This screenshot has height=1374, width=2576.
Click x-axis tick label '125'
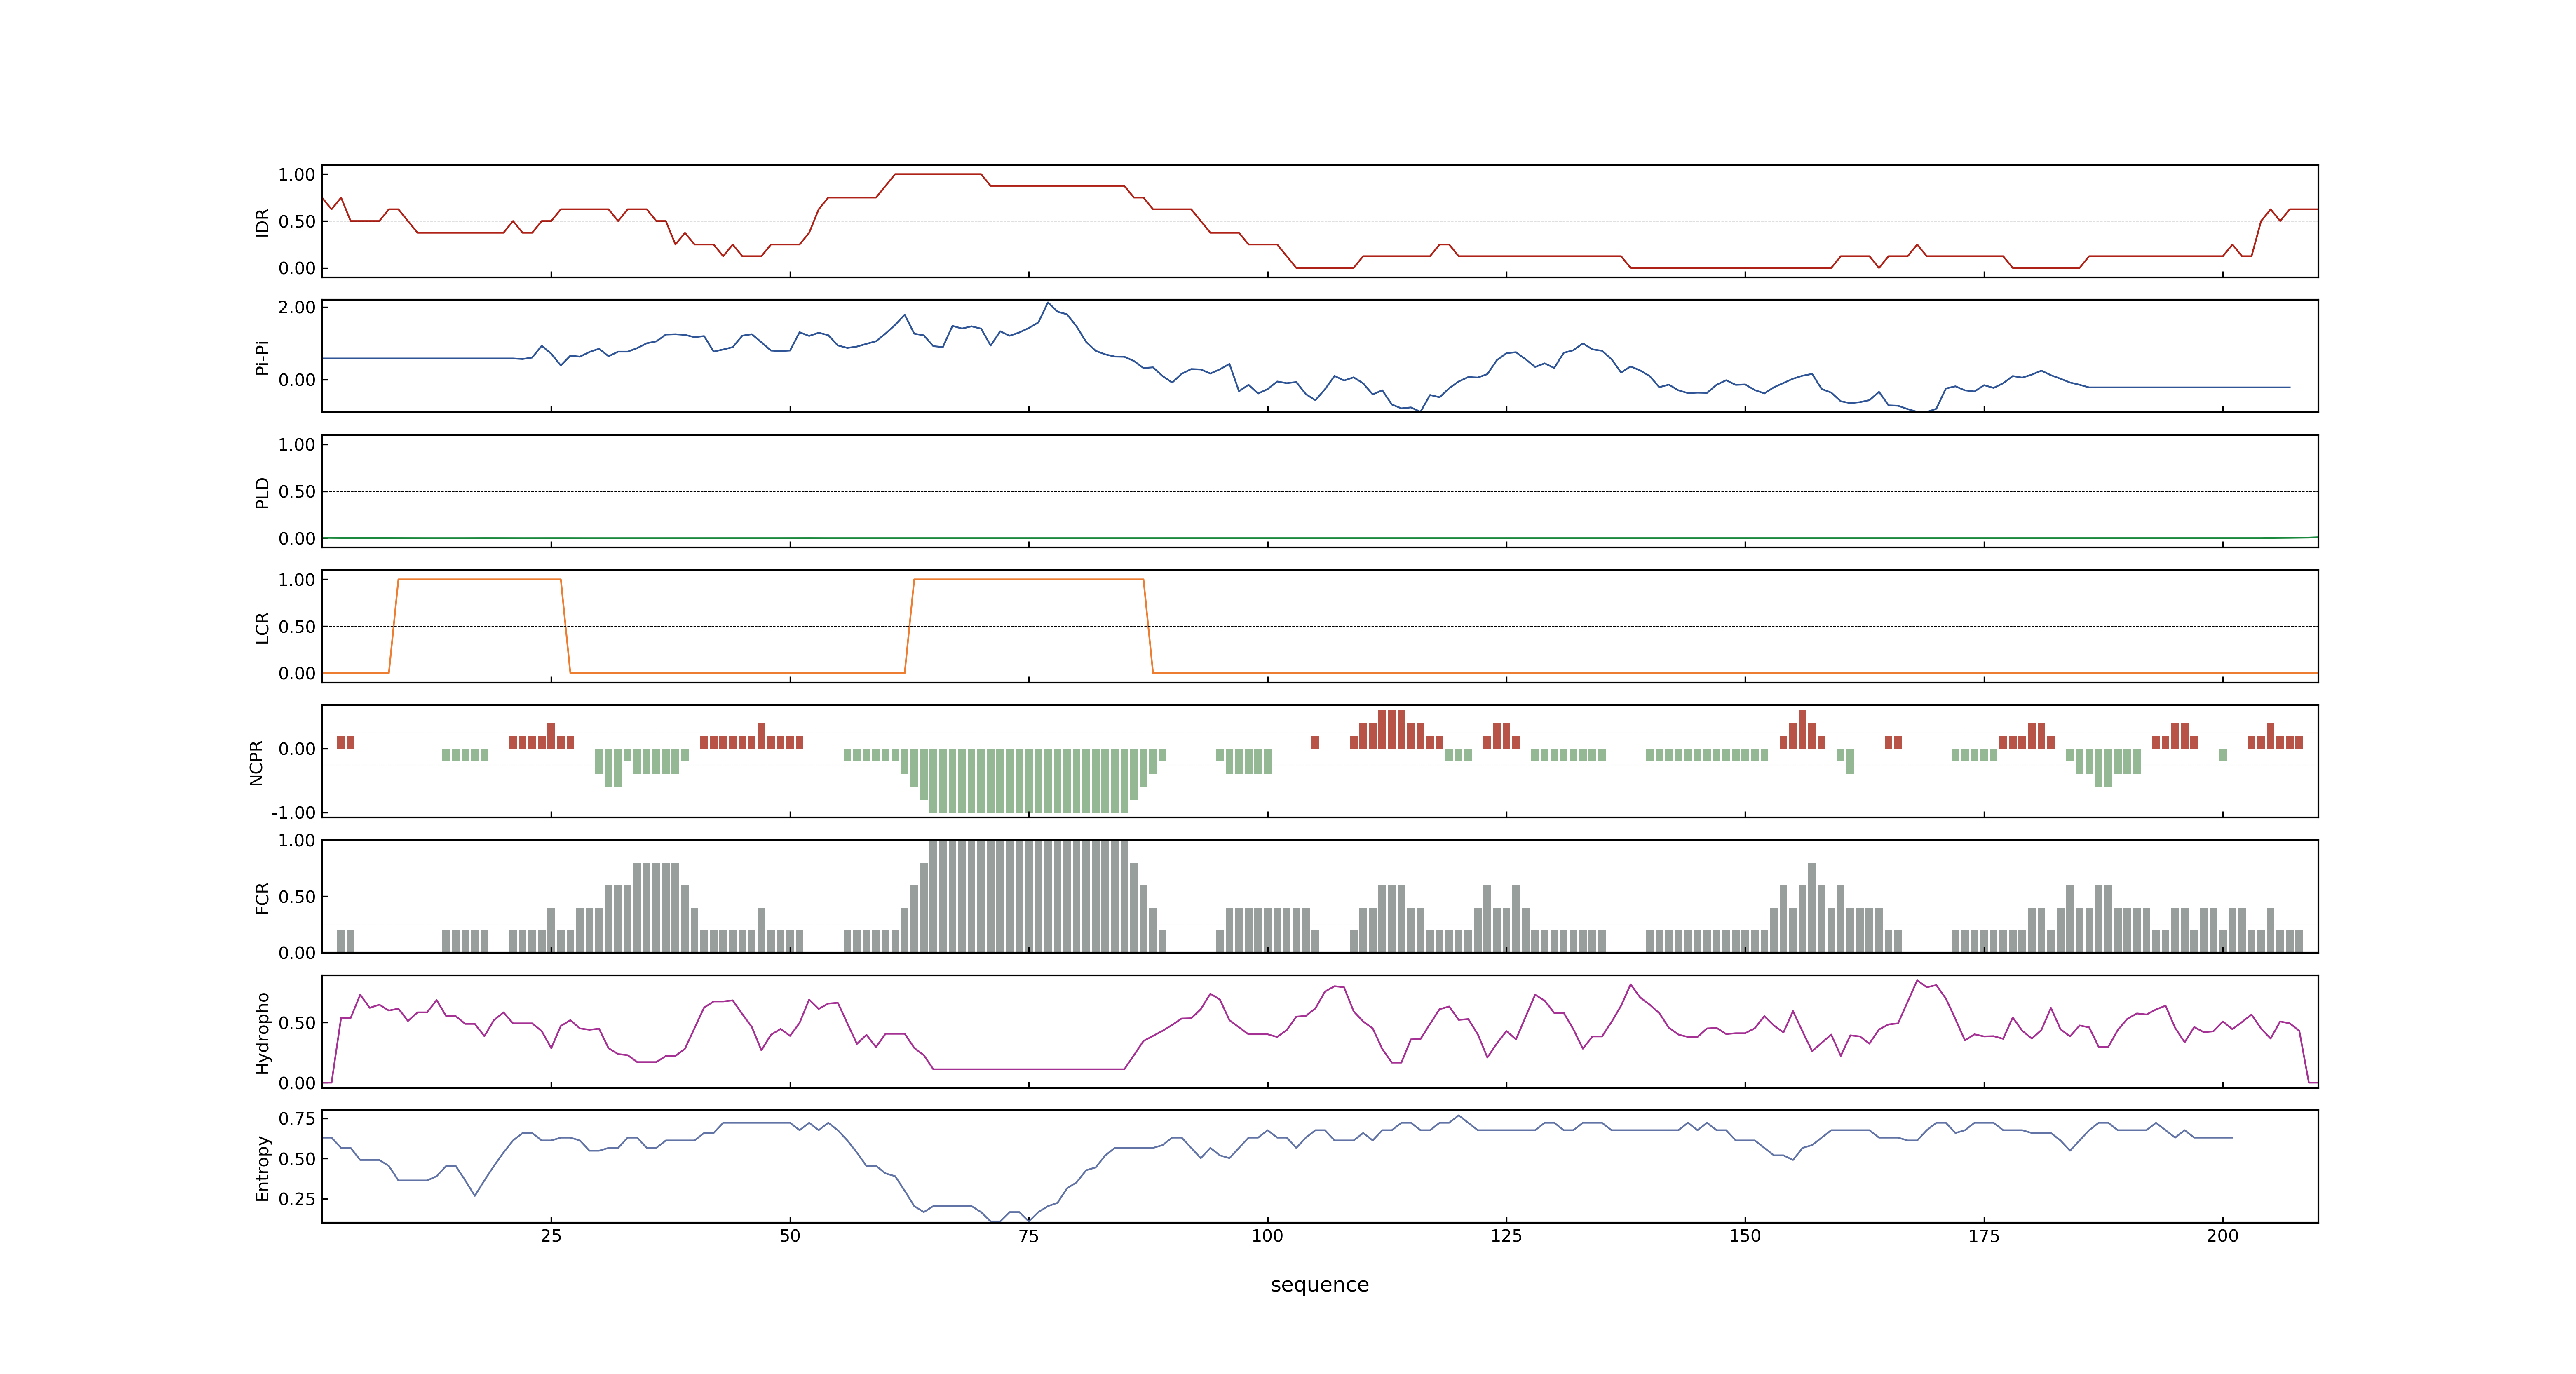1506,1236
